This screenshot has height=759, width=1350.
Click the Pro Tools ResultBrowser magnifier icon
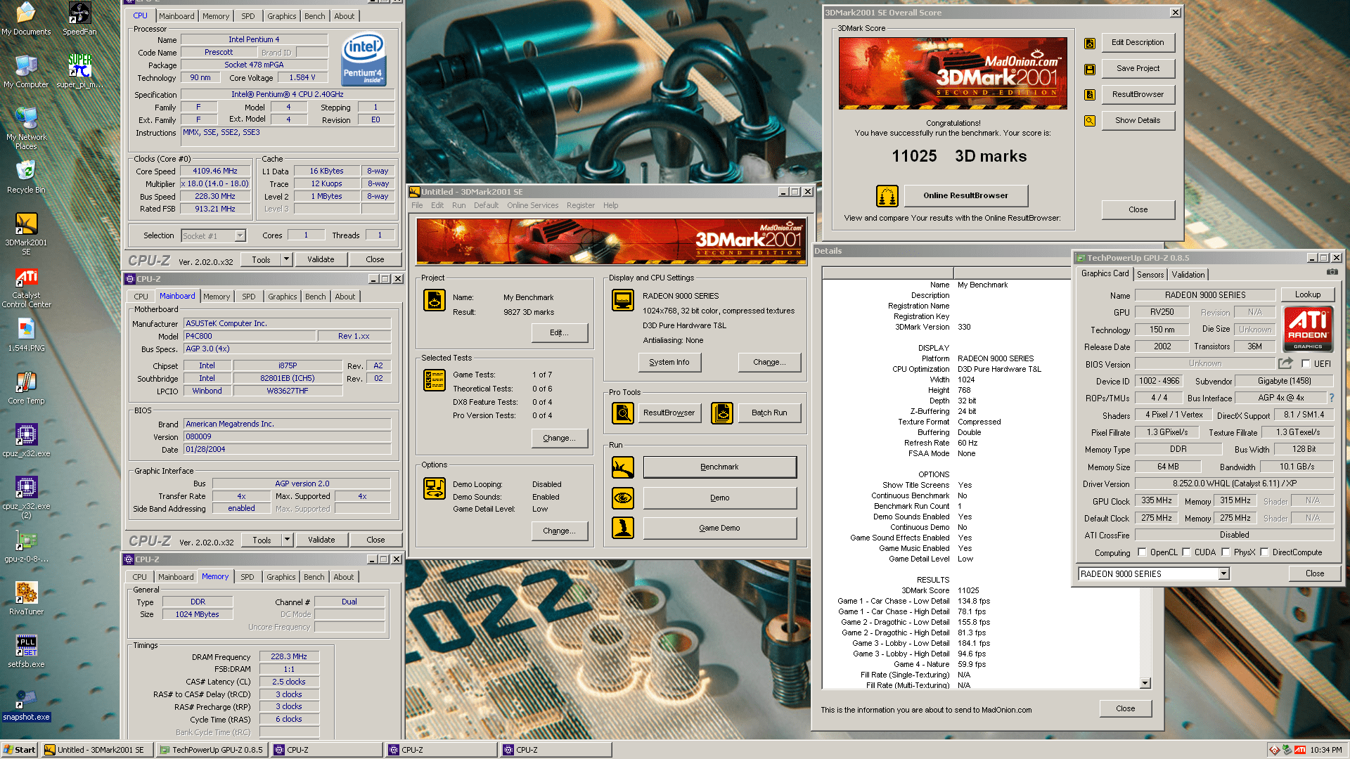[x=623, y=413]
